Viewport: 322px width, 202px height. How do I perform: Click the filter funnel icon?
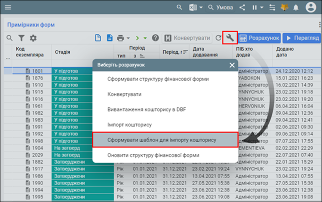point(21,38)
